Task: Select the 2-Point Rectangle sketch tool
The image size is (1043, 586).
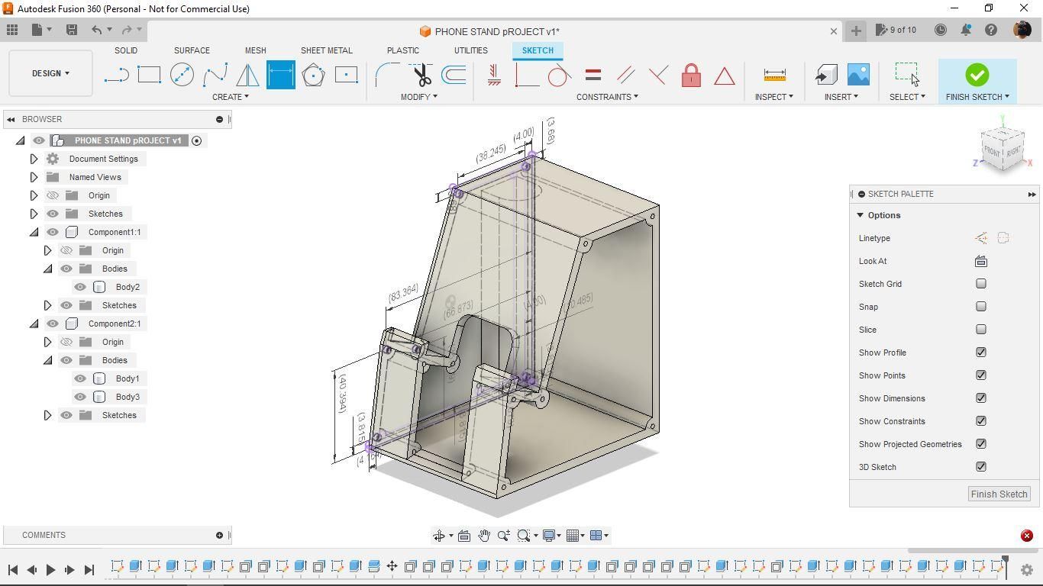Action: pos(149,75)
